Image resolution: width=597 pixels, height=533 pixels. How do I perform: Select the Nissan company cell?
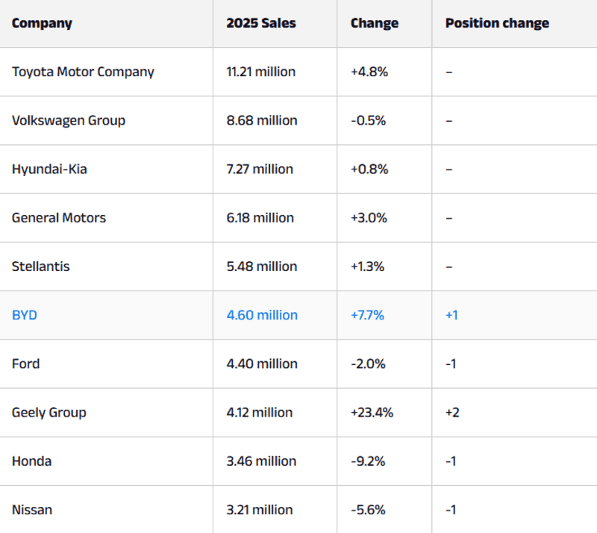32,510
